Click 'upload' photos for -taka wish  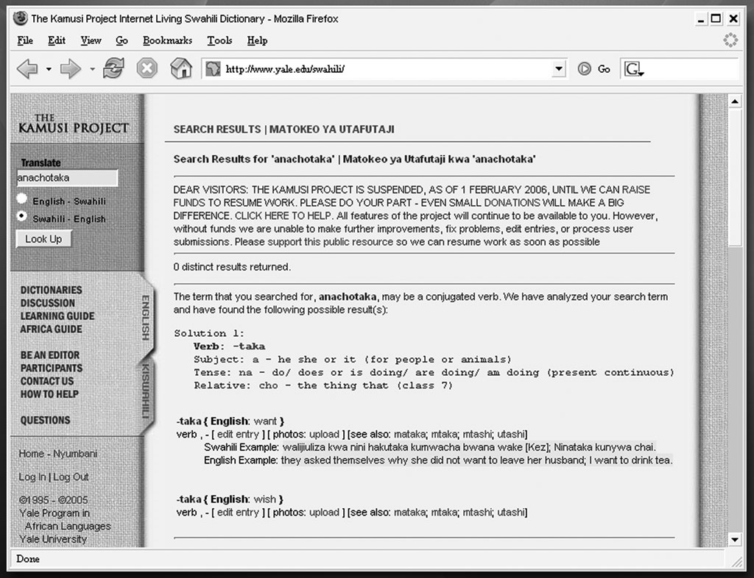tap(324, 513)
